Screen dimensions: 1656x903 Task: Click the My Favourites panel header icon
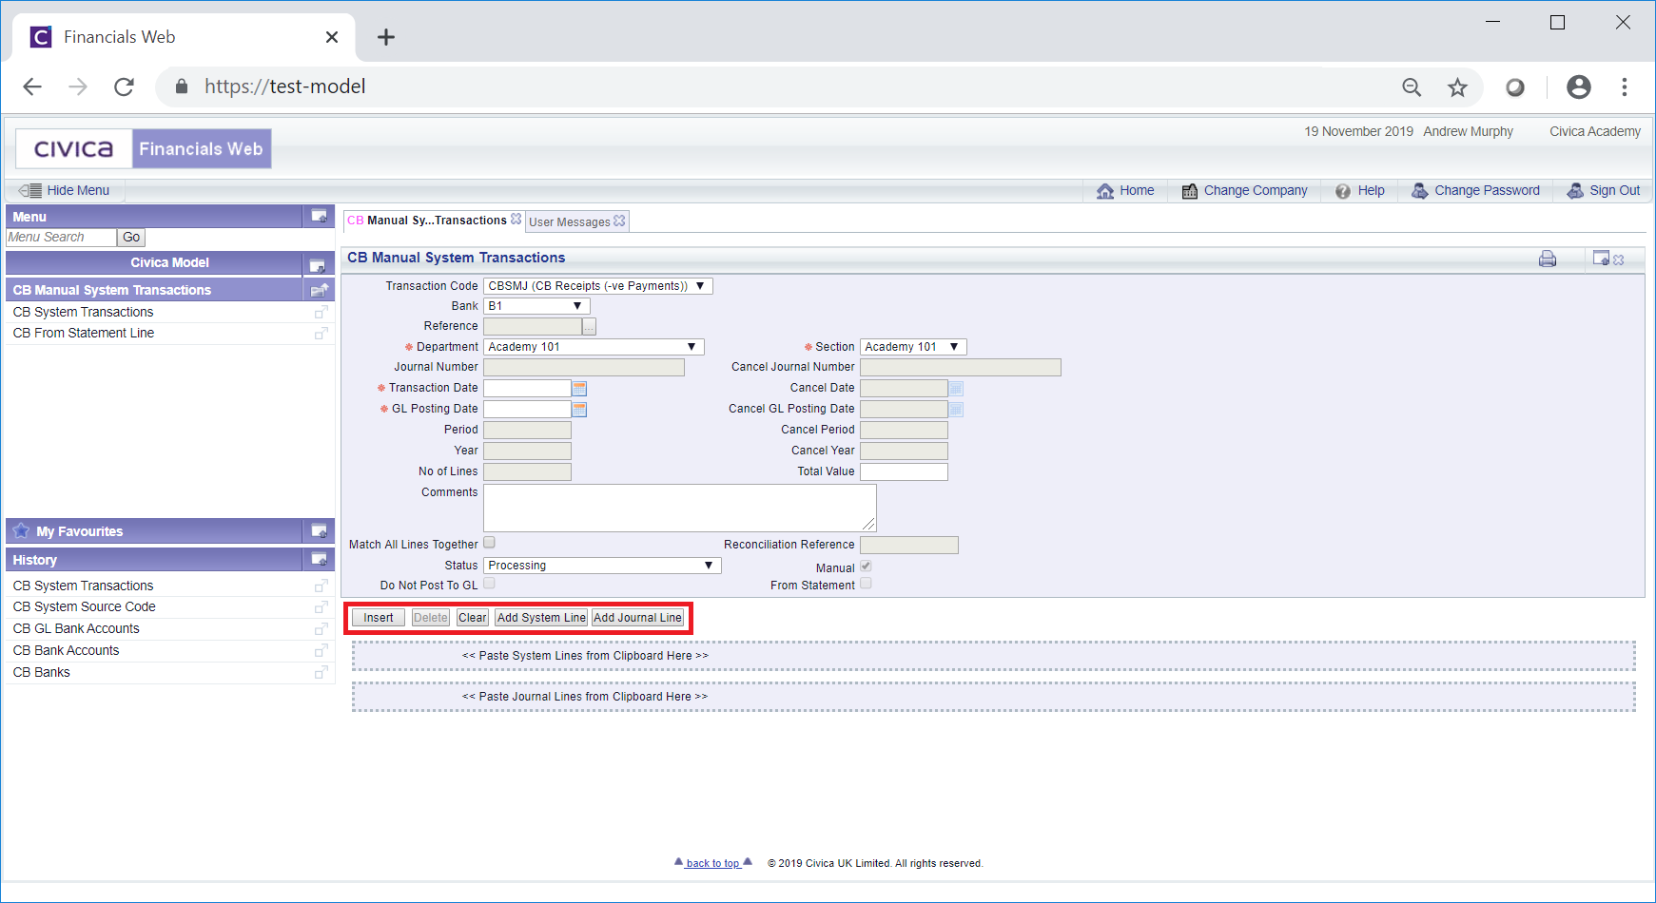(319, 531)
